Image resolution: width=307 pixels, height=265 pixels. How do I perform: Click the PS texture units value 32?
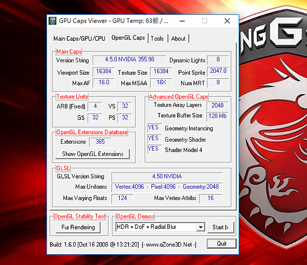pyautogui.click(x=125, y=118)
